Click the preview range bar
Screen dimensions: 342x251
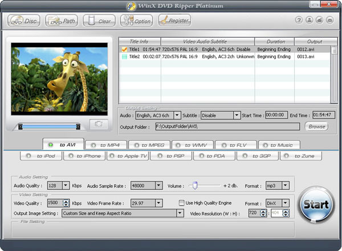[x=49, y=127]
